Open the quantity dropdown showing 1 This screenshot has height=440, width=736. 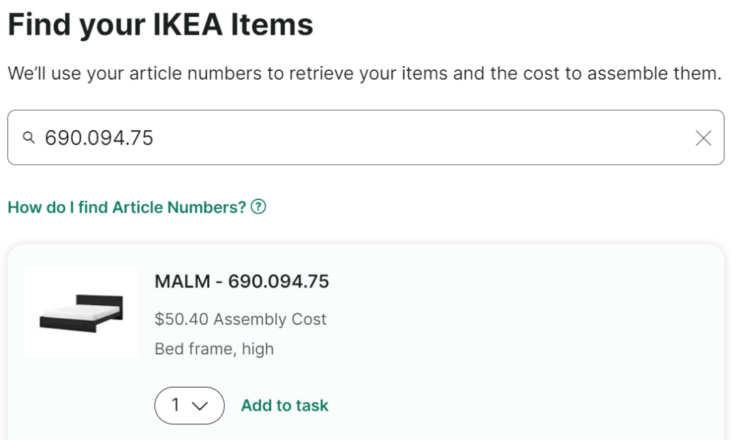coord(189,405)
